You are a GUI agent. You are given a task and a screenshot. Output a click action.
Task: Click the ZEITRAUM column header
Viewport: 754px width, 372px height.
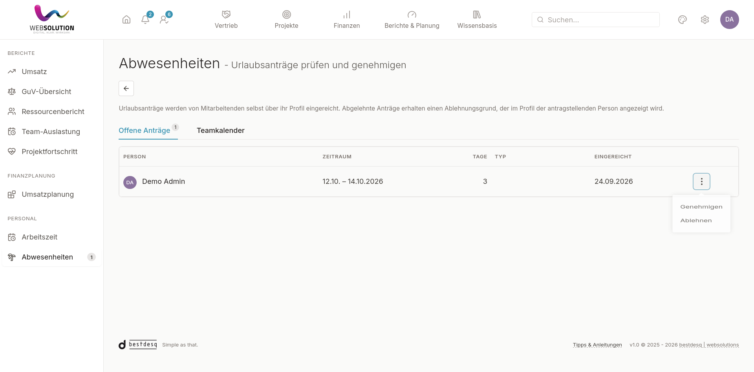(337, 157)
